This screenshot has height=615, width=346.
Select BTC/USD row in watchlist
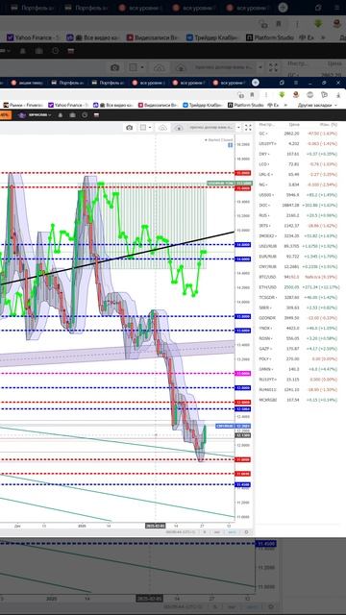[298, 277]
